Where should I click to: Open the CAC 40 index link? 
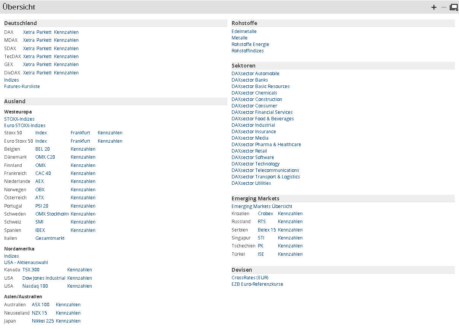click(x=43, y=173)
